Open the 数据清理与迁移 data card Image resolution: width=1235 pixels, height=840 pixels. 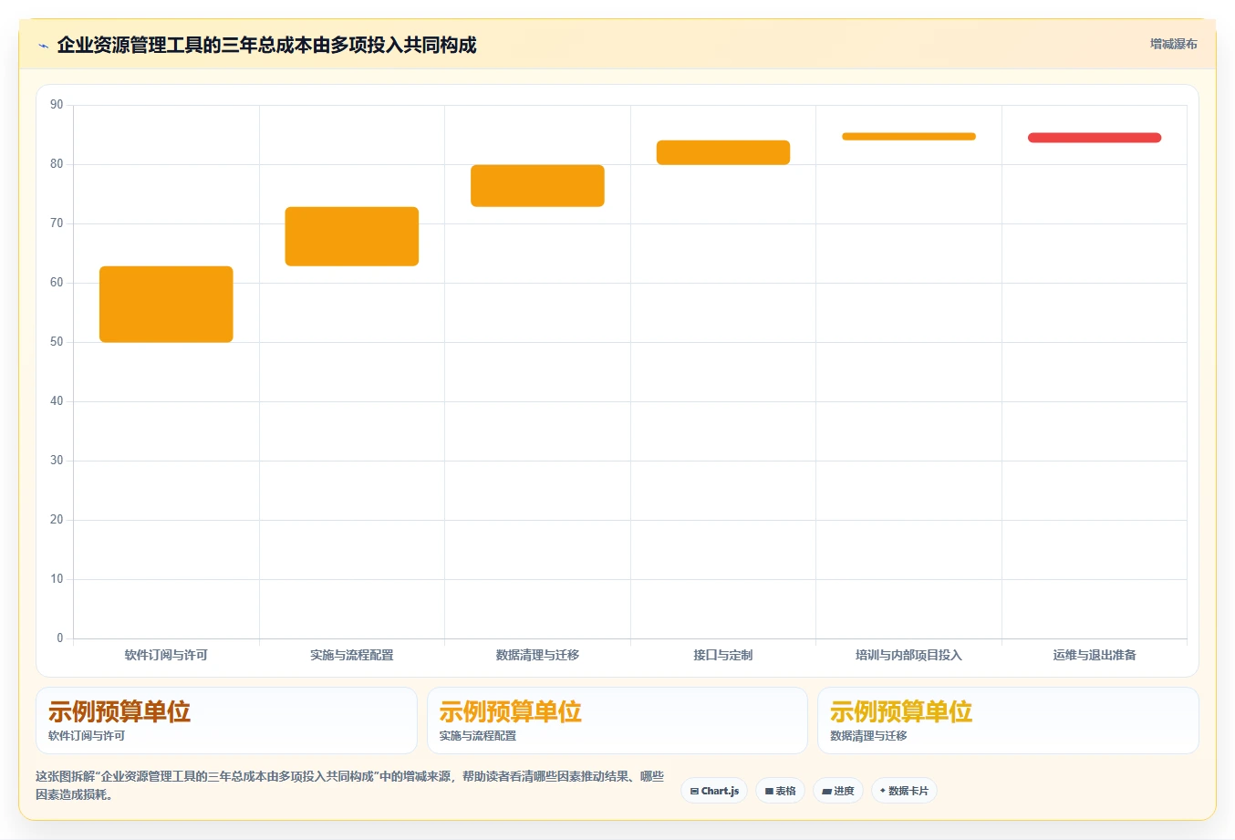point(1008,721)
